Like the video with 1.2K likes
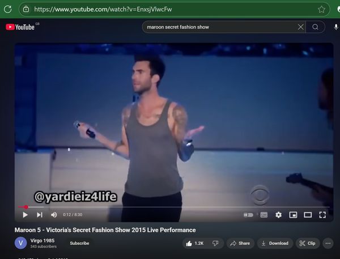 (x=195, y=243)
